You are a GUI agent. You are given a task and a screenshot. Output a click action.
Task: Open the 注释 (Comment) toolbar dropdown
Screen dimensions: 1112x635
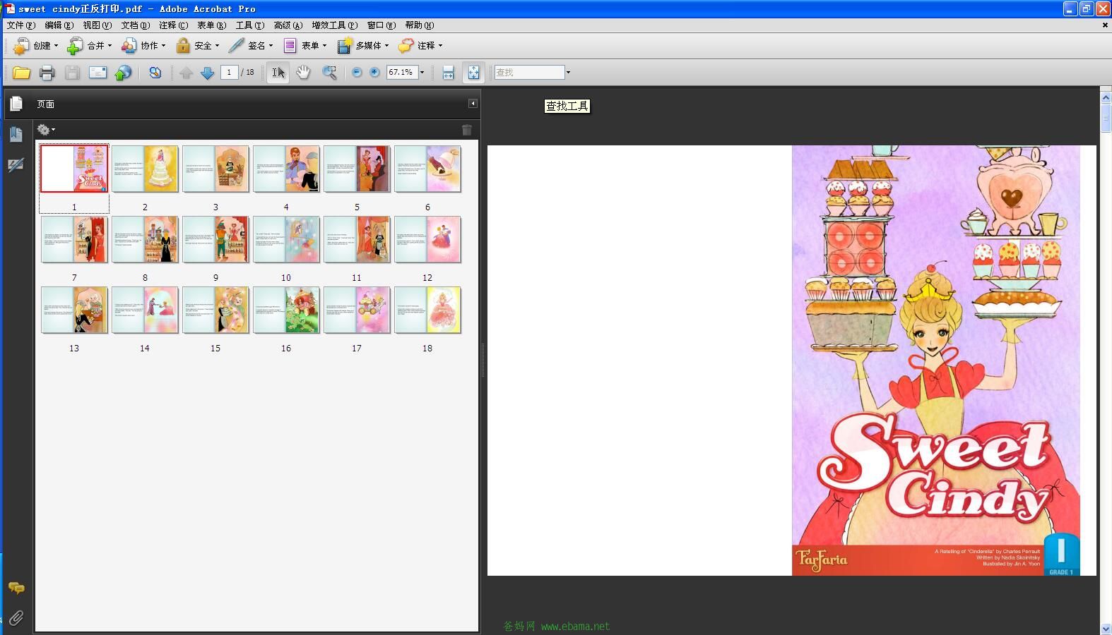[x=420, y=45]
